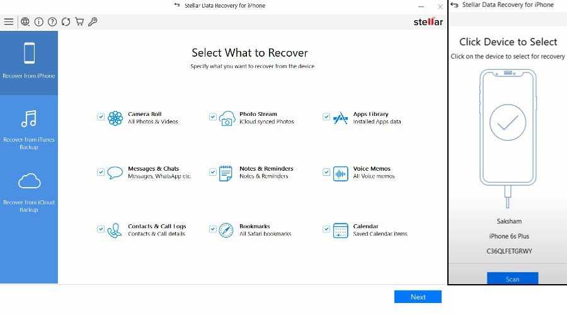This screenshot has width=567, height=315.
Task: Uncheck the Notes & Reminders checkbox
Action: tap(213, 172)
